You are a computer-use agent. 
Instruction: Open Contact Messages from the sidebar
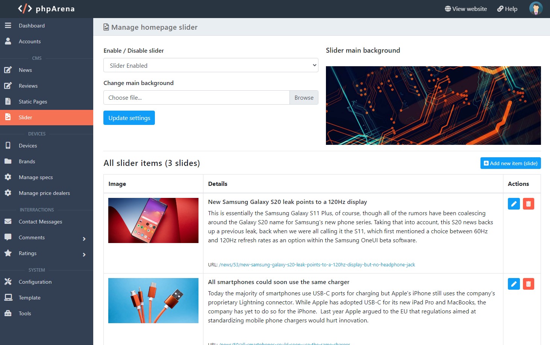coord(40,222)
